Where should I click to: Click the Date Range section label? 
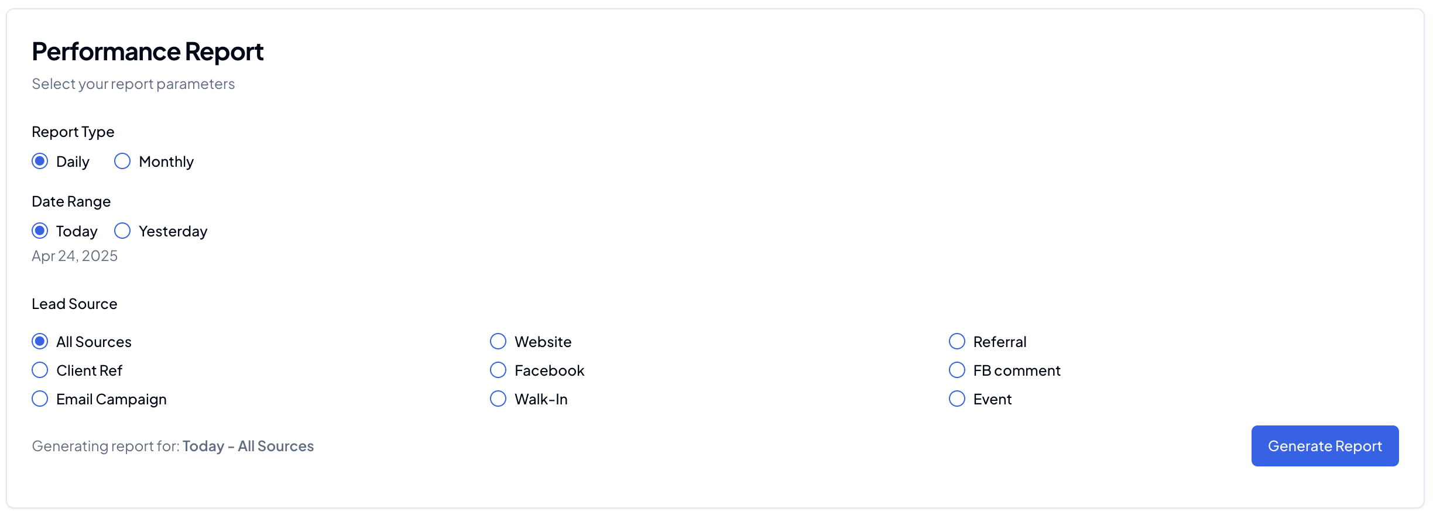tap(71, 201)
